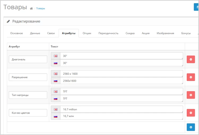
Task: Add a new attribute with blue plus
Action: pyautogui.click(x=191, y=127)
